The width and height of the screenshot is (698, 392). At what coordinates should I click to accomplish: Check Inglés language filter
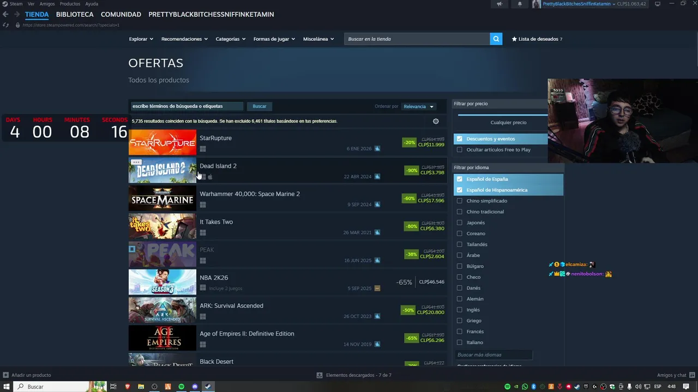(x=460, y=310)
